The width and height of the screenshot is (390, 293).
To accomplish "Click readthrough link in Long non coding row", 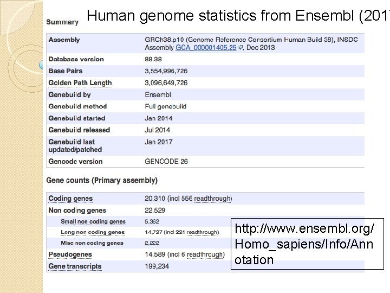I will (202, 232).
